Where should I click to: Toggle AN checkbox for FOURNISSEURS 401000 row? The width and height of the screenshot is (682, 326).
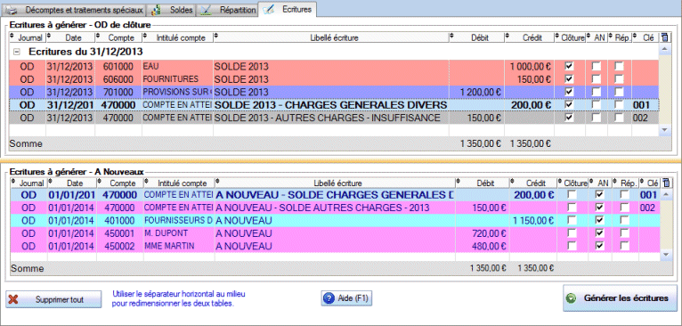click(599, 220)
